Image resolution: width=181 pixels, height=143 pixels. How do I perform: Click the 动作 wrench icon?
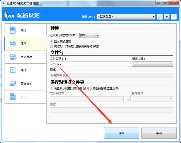13,70
